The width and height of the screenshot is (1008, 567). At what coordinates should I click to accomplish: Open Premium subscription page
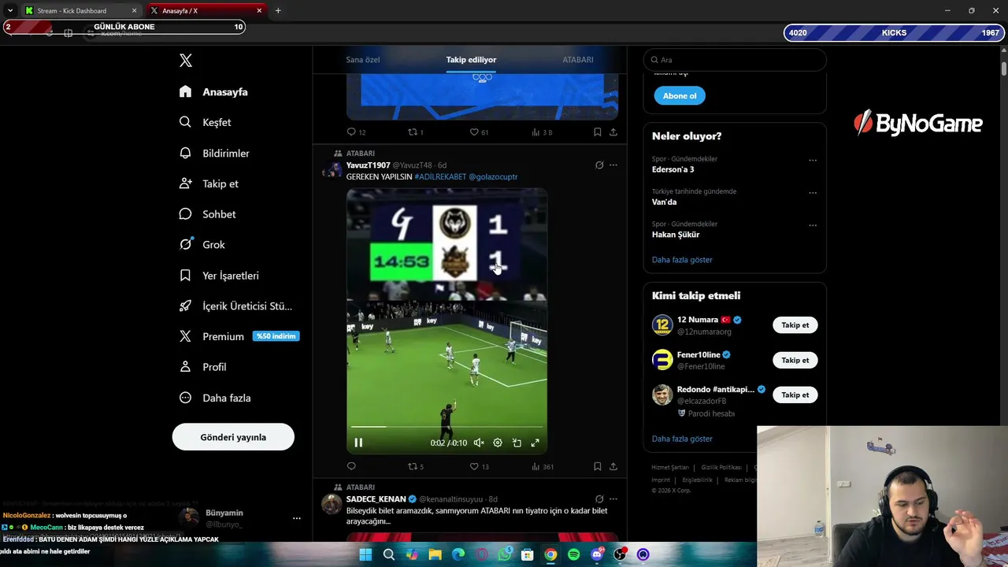[239, 336]
